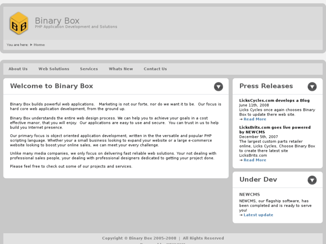The width and height of the screenshot is (326, 244).
Task: Click the December 5th, 2007 date
Action: pos(258,137)
